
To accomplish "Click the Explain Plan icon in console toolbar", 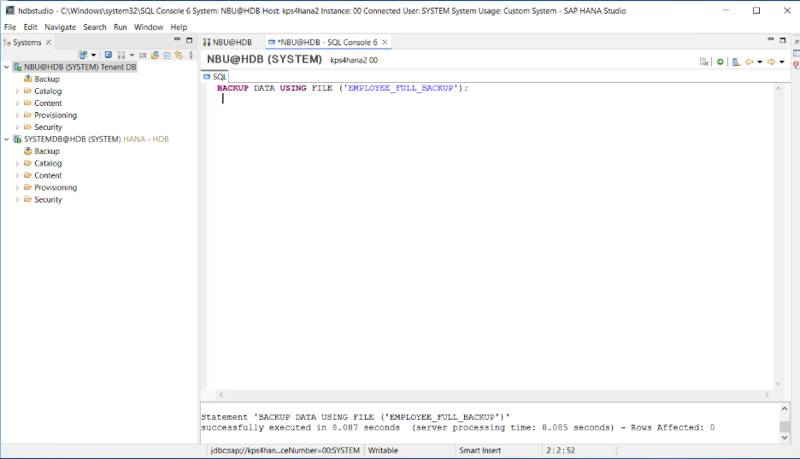I will coord(736,62).
